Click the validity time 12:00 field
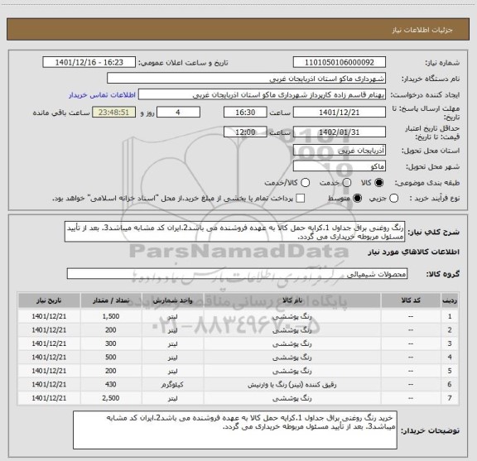Image resolution: width=477 pixels, height=461 pixels. (x=245, y=132)
